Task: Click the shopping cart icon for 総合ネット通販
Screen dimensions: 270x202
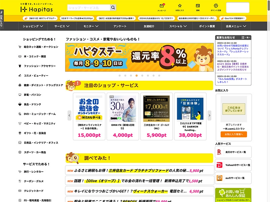Action: 20,47
